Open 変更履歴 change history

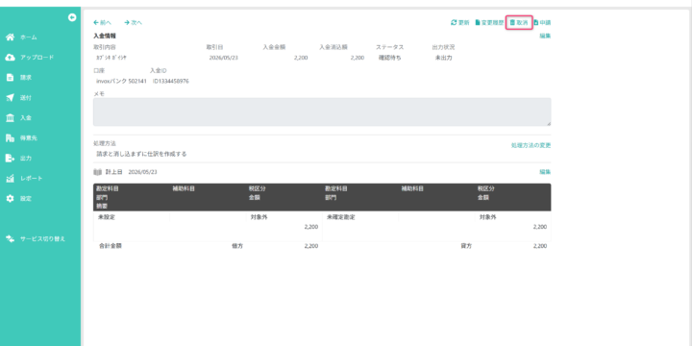click(x=489, y=22)
